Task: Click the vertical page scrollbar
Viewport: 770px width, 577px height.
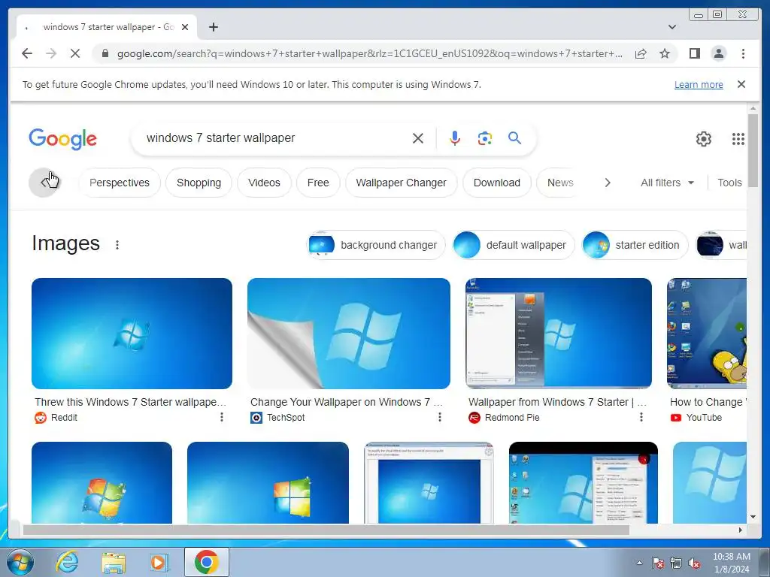Action: click(x=753, y=150)
